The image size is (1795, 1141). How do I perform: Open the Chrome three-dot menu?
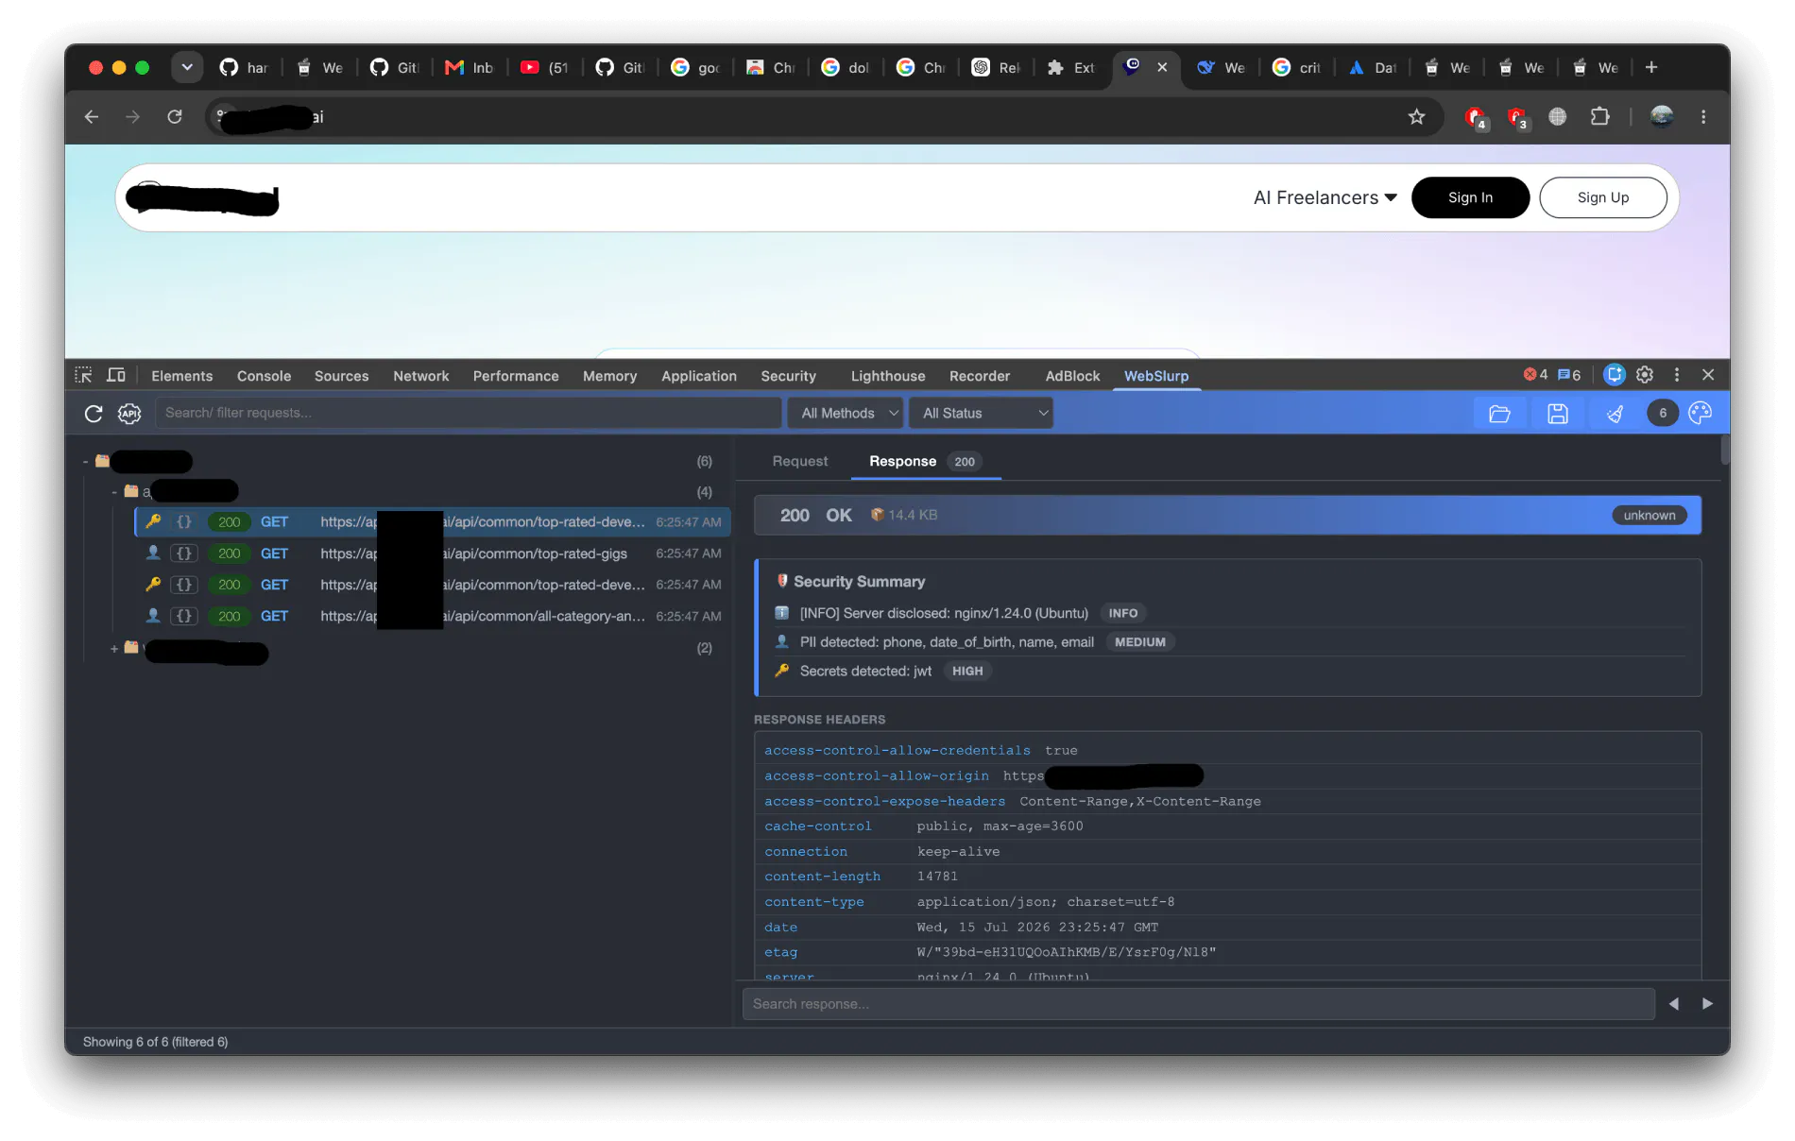point(1703,117)
